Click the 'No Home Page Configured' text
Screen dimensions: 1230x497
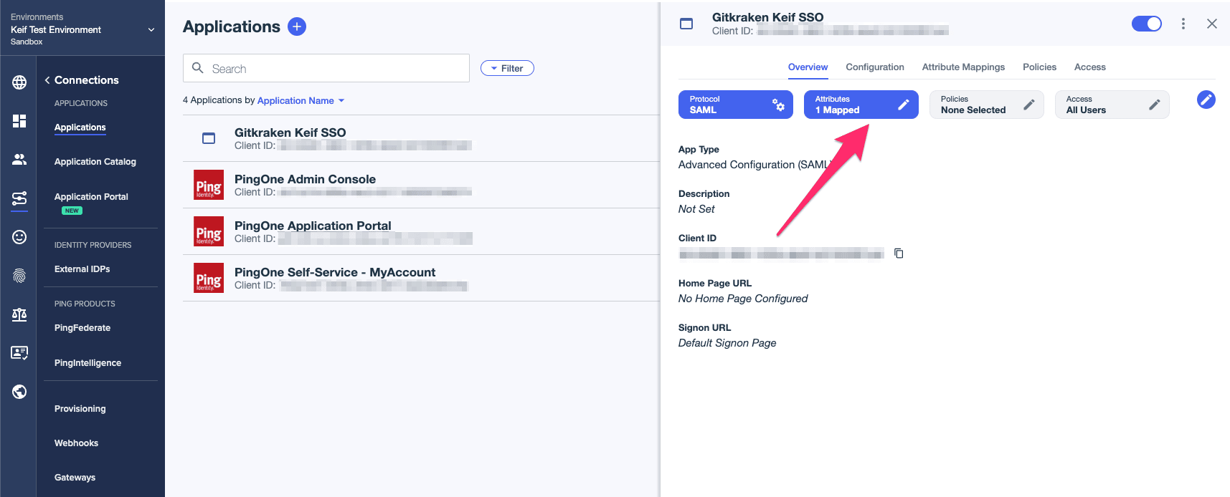[x=743, y=299]
